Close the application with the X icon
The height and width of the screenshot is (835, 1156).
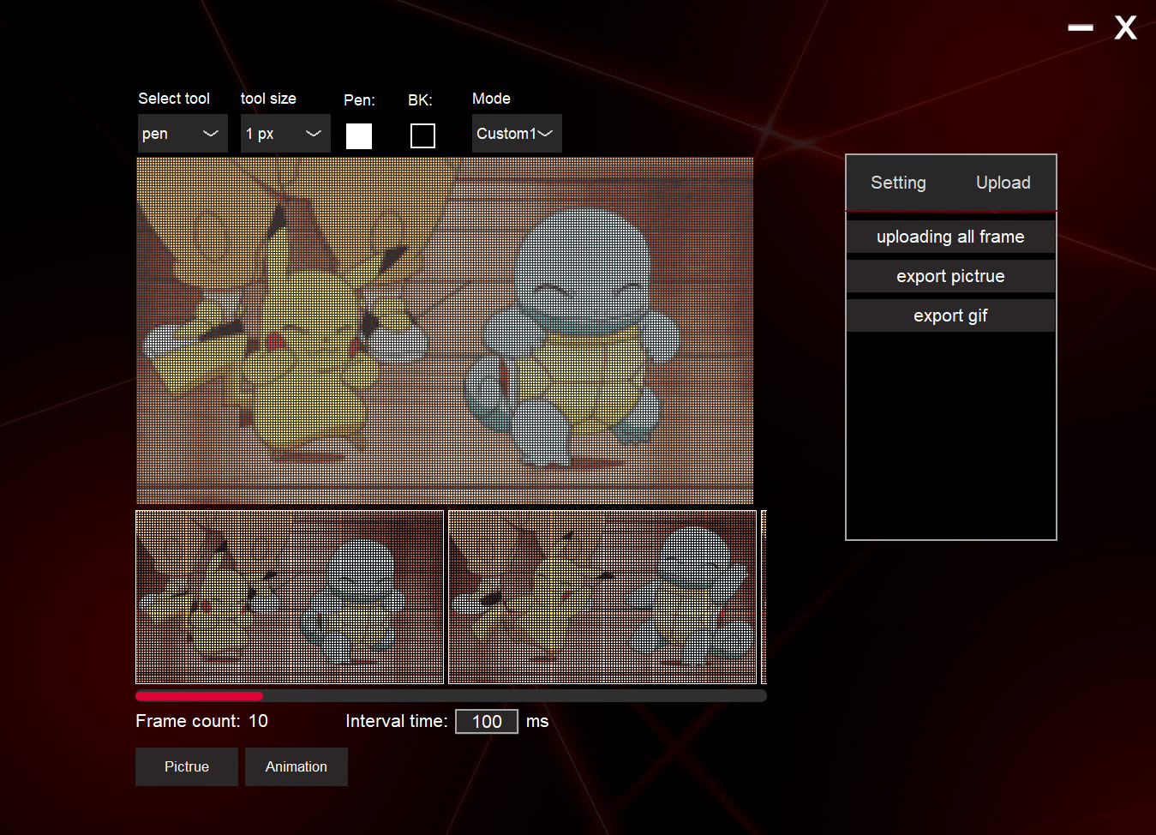(x=1126, y=27)
